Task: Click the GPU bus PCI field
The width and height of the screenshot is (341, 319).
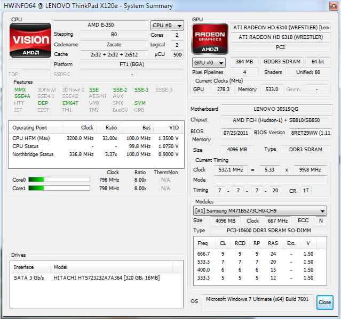Action: pyautogui.click(x=281, y=47)
